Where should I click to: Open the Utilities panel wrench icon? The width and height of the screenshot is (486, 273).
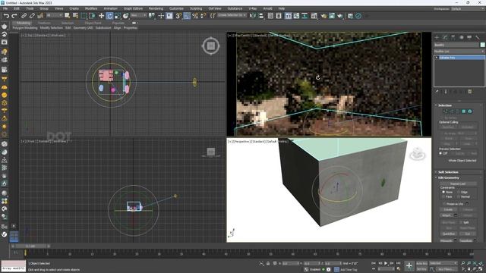[478, 37]
